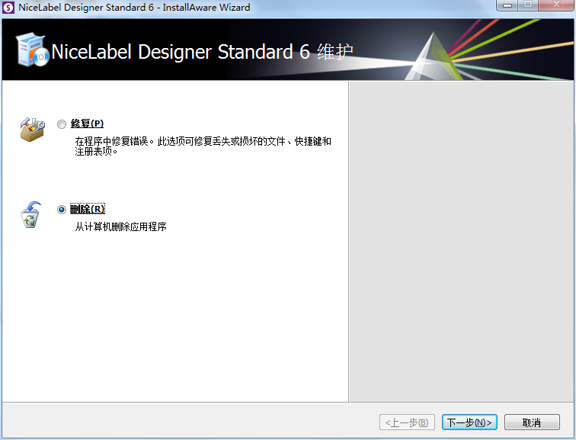Image resolution: width=576 pixels, height=440 pixels.
Task: Click the toolbox repair icon
Action: click(32, 130)
